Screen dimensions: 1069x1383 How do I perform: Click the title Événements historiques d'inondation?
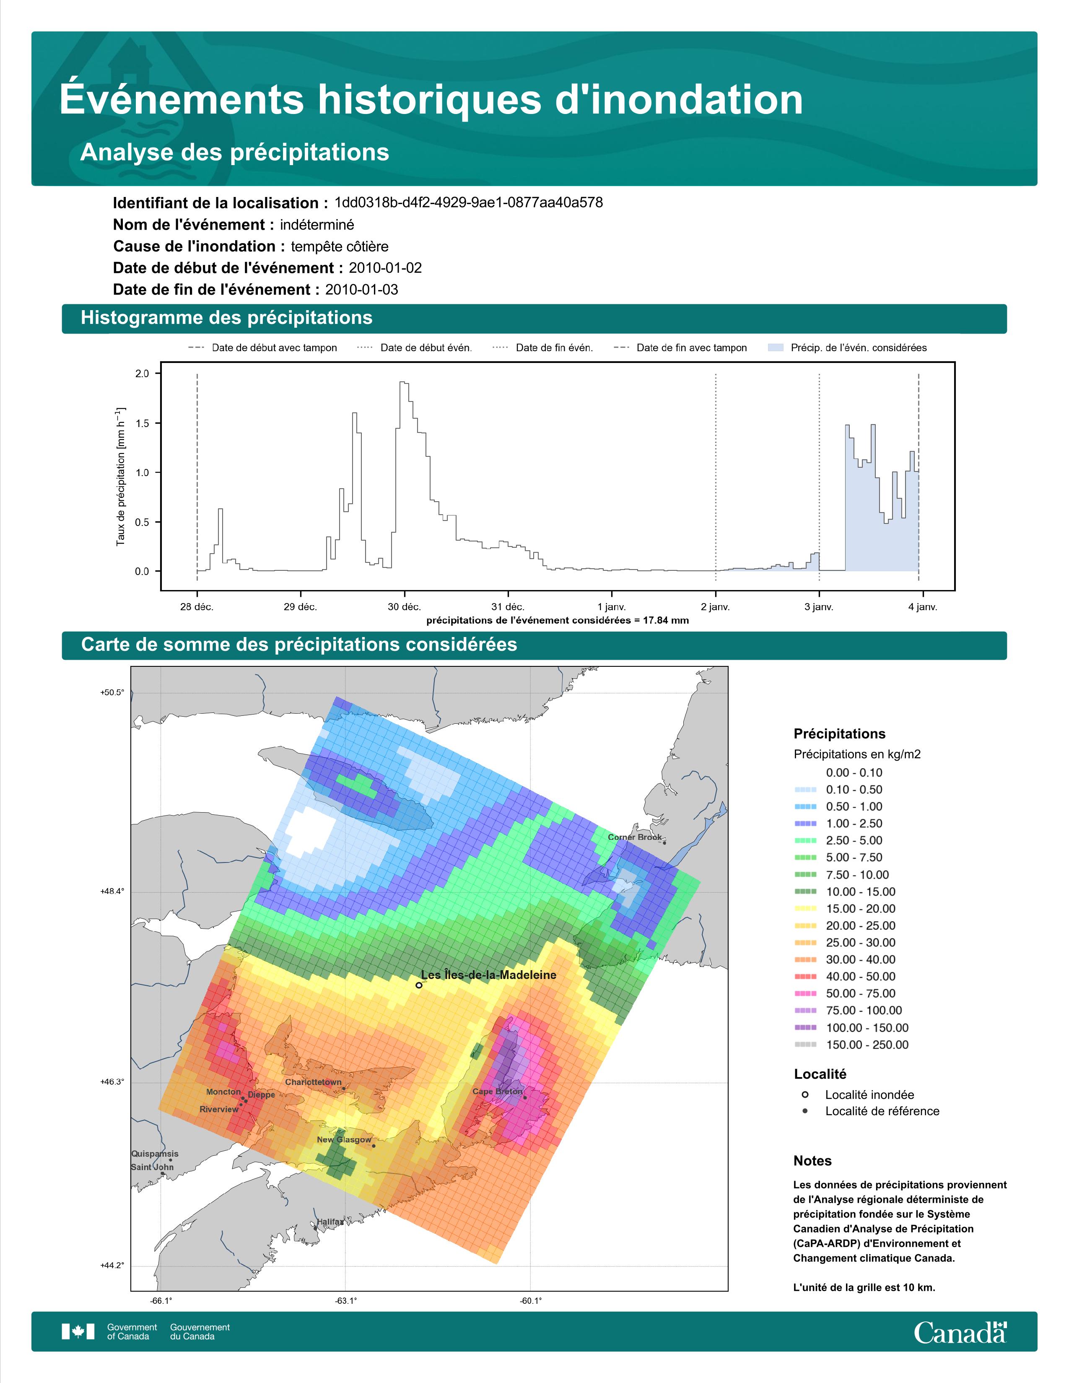pos(431,99)
